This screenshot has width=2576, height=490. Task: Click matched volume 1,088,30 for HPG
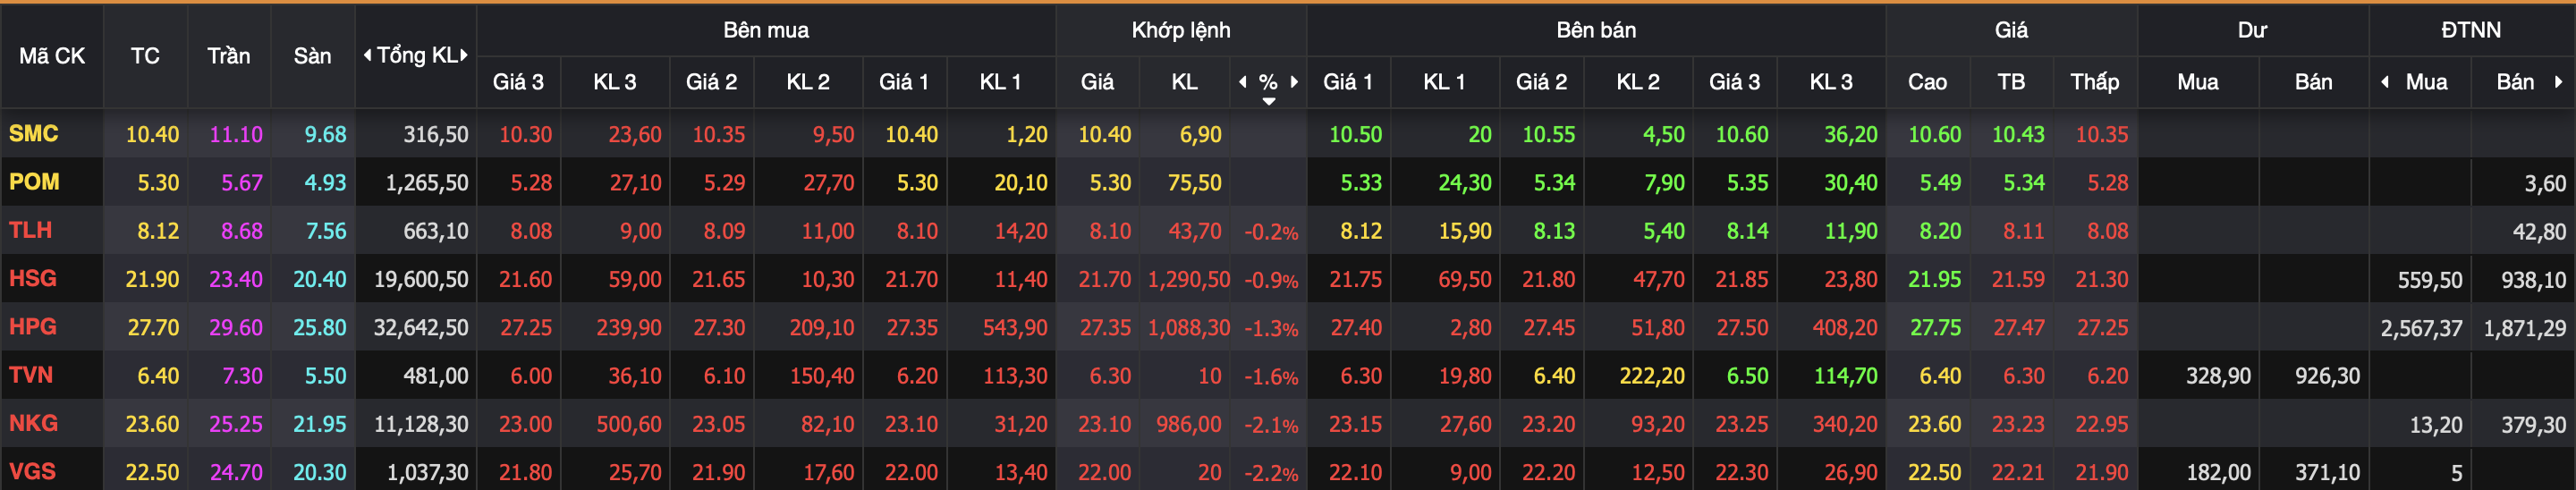click(x=1189, y=327)
